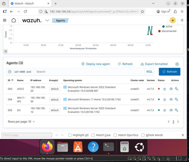Click the status help icon for ADCS
Image resolution: width=189 pixels, height=162 pixels.
pos(164,89)
